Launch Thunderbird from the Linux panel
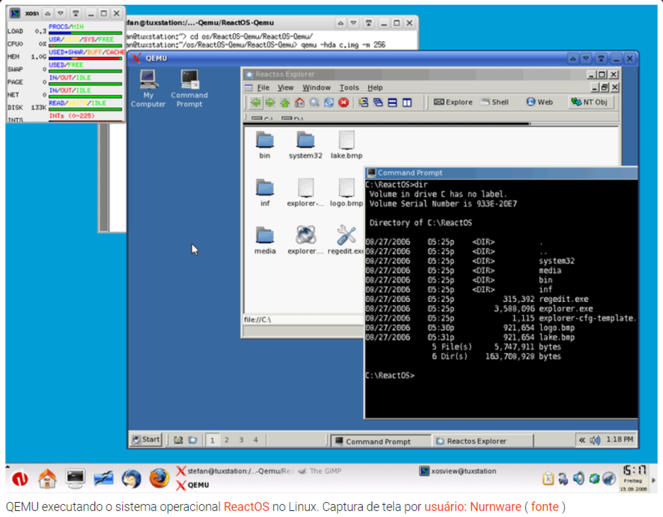This screenshot has width=663, height=517. point(131,479)
